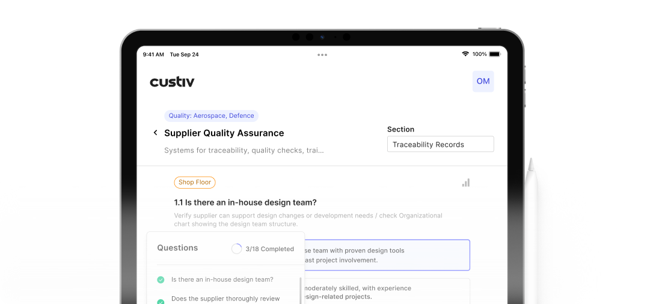Click the Quality: Aerospace, Defence tag
The height and width of the screenshot is (304, 659).
coord(212,115)
